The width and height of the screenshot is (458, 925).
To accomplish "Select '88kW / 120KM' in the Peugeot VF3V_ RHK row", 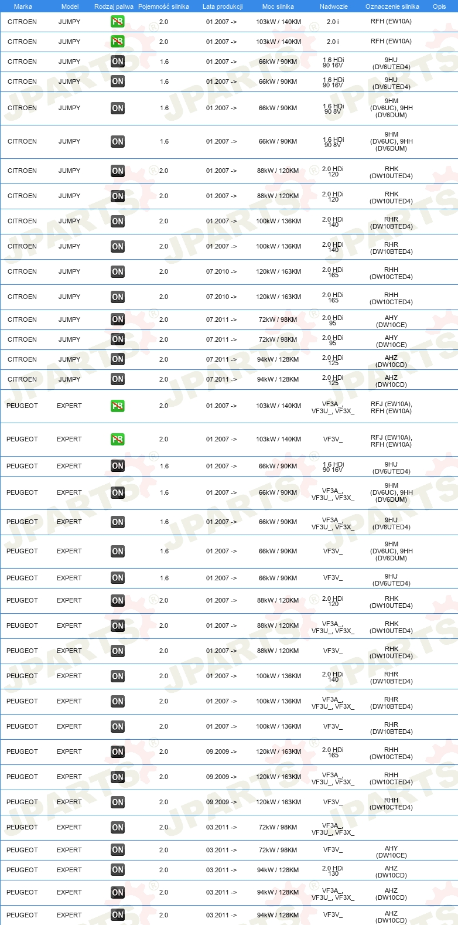I will pyautogui.click(x=278, y=651).
